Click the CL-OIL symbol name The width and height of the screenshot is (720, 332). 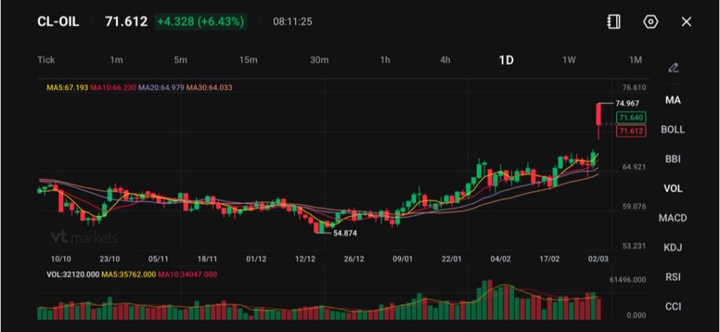pyautogui.click(x=58, y=22)
